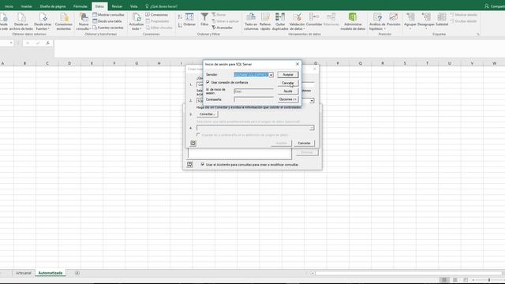The image size is (505, 284).
Task: Switch to Vista ribbon tab
Action: coord(133,6)
